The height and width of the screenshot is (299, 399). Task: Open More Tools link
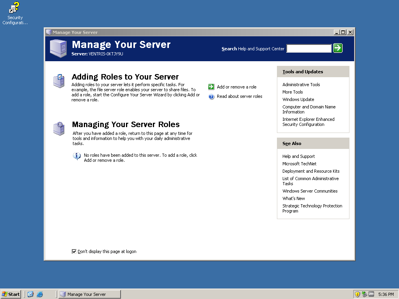coord(293,92)
